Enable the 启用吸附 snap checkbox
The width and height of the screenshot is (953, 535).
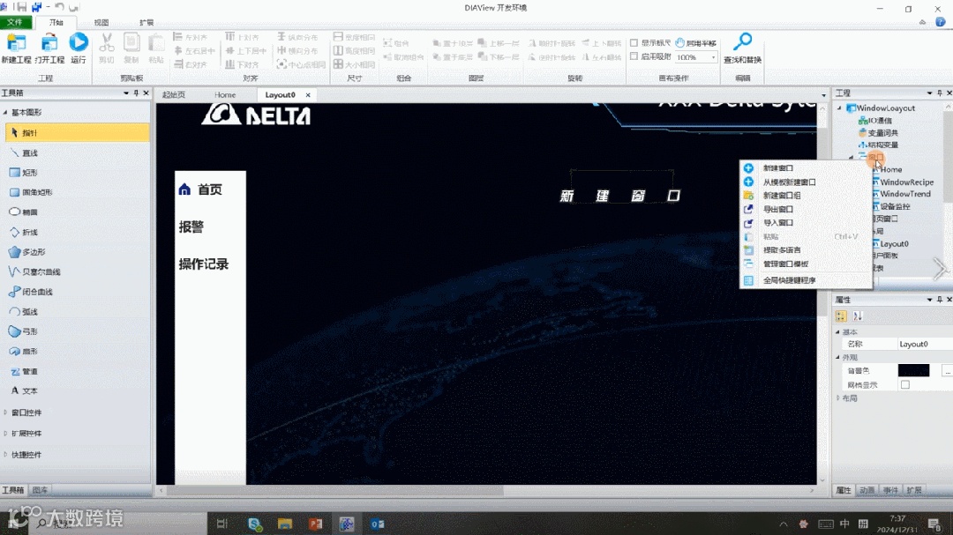[x=634, y=56]
